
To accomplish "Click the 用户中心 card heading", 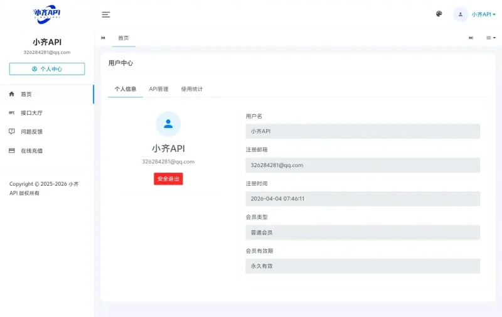I will tap(120, 63).
